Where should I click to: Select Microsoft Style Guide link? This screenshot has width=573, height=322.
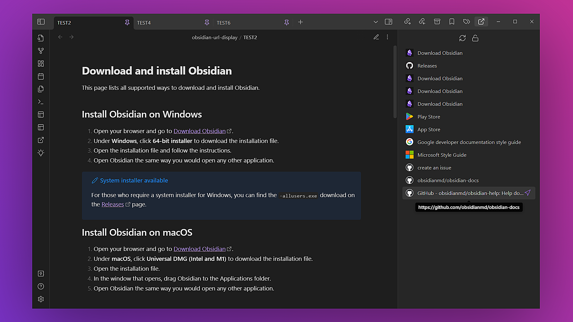tap(469, 155)
